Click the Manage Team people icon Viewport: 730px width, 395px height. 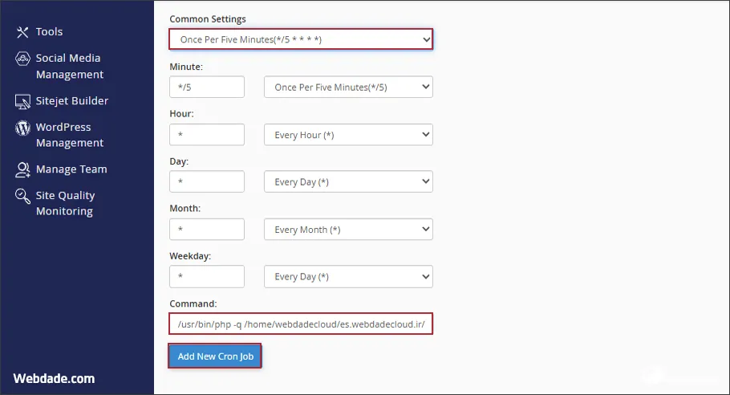[x=22, y=169]
